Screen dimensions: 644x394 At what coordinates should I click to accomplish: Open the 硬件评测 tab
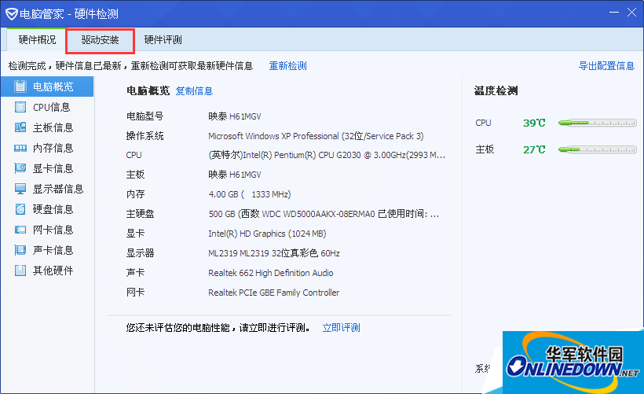(x=163, y=40)
